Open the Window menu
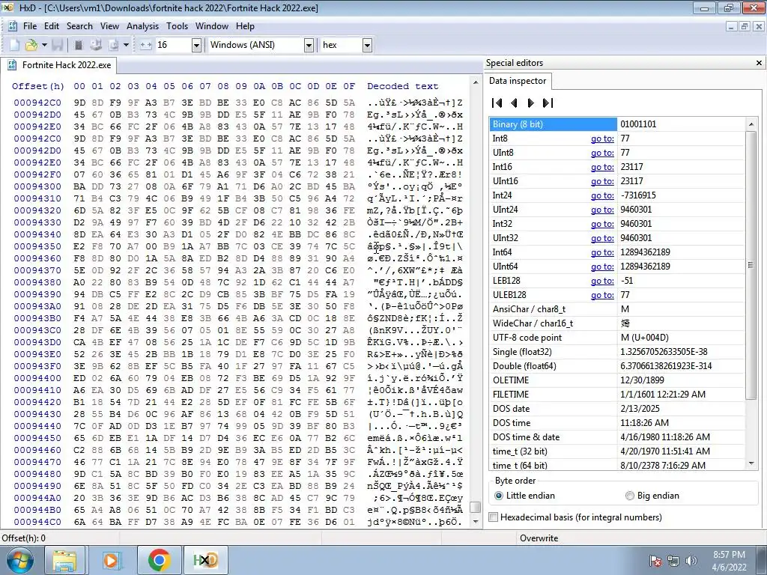This screenshot has height=575, width=767. (x=212, y=26)
